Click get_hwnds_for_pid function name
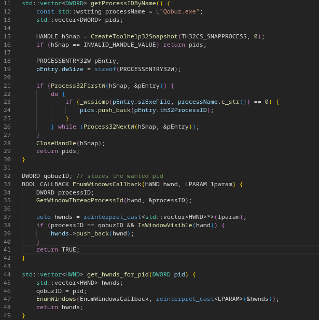 click(118, 275)
